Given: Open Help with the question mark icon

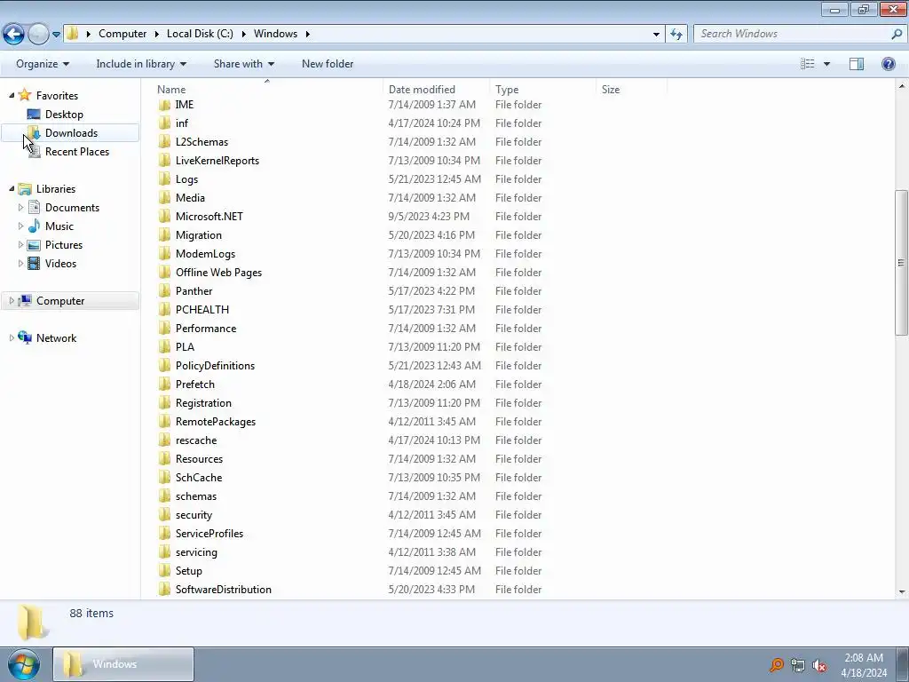Looking at the screenshot, I should (x=888, y=64).
